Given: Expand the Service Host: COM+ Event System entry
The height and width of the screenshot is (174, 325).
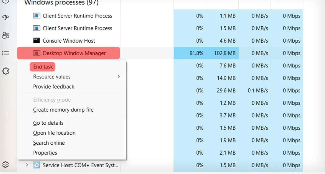Looking at the screenshot, I should coord(27,165).
